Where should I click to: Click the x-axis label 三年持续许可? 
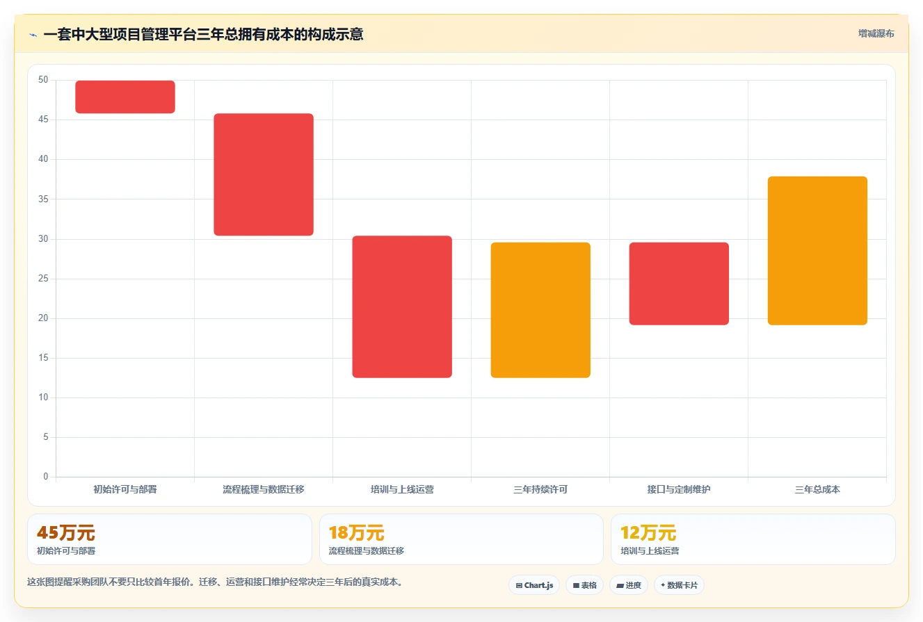pyautogui.click(x=540, y=489)
